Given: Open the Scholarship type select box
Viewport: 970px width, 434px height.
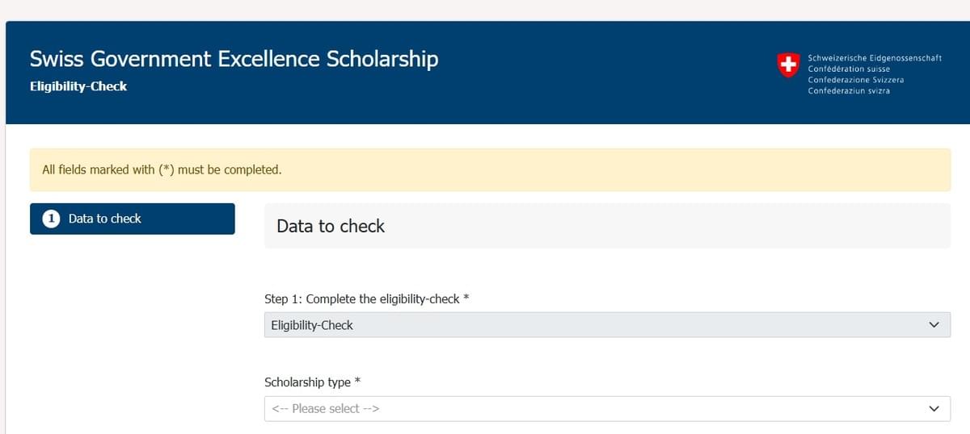Looking at the screenshot, I should coord(606,409).
